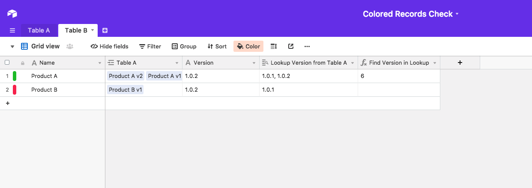
Task: Open the Name field dropdown arrow
Action: pos(100,63)
